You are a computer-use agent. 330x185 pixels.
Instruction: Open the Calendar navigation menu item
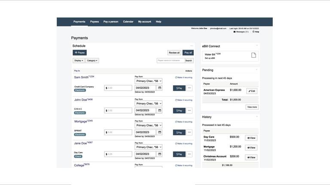pyautogui.click(x=128, y=21)
